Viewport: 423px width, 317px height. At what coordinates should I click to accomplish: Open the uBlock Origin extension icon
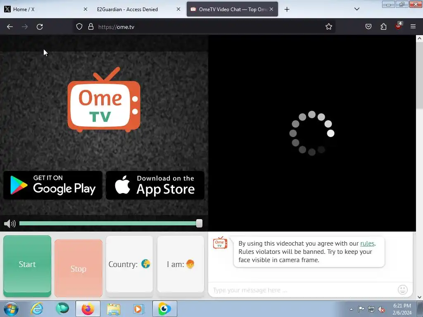pyautogui.click(x=399, y=26)
